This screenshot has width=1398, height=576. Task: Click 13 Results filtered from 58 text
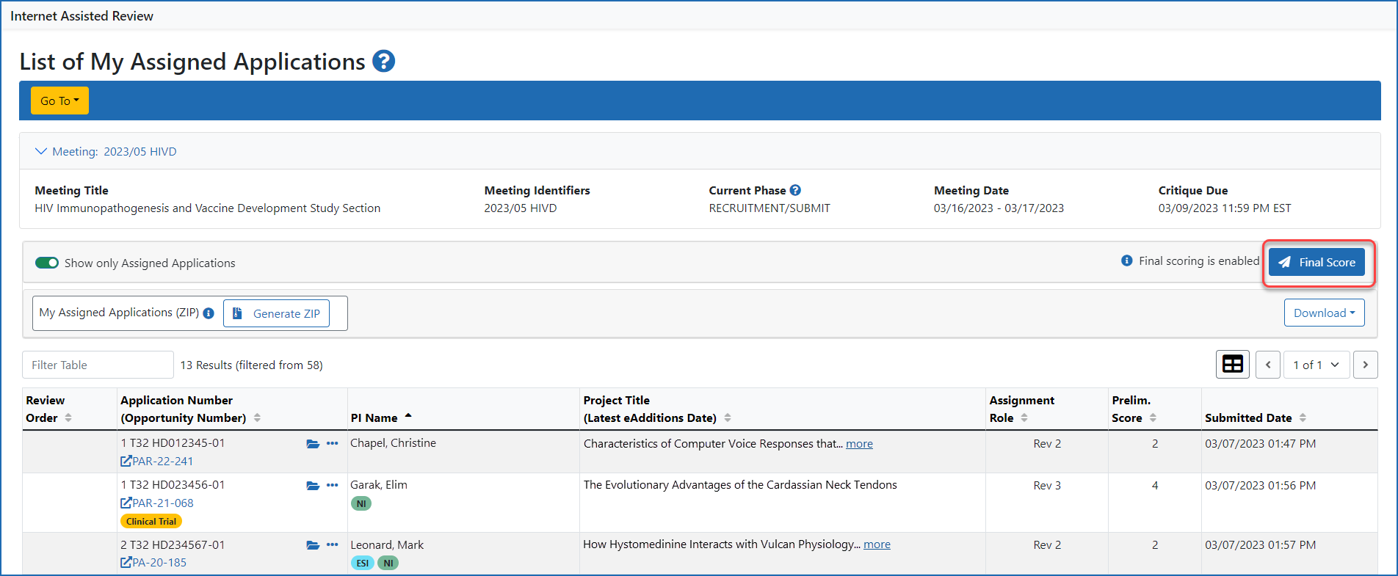(x=252, y=365)
